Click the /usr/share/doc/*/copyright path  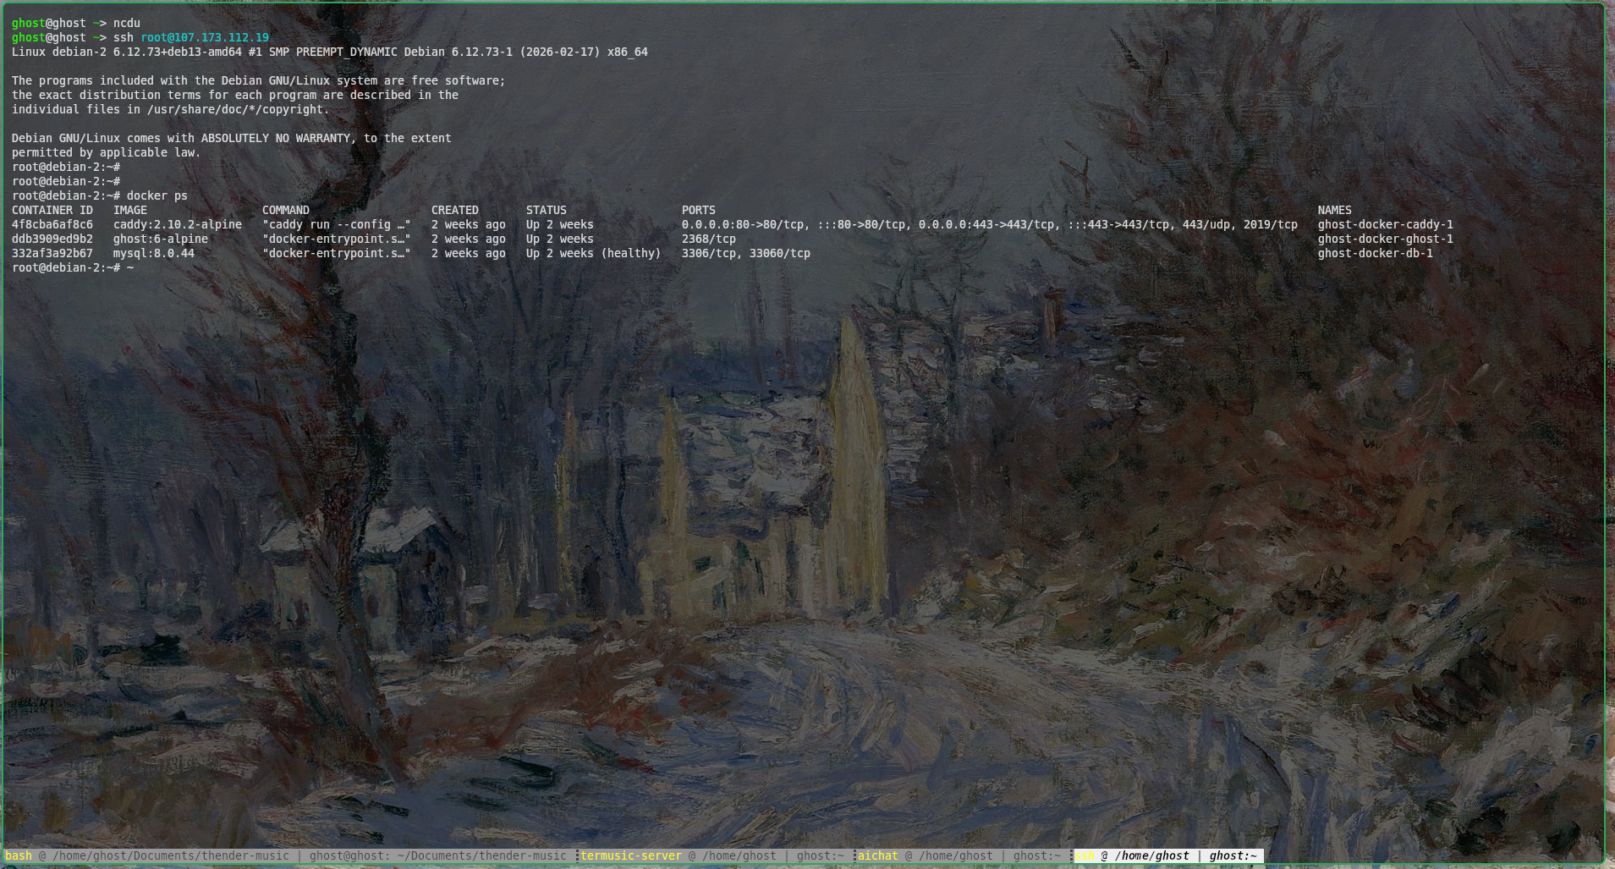[237, 109]
